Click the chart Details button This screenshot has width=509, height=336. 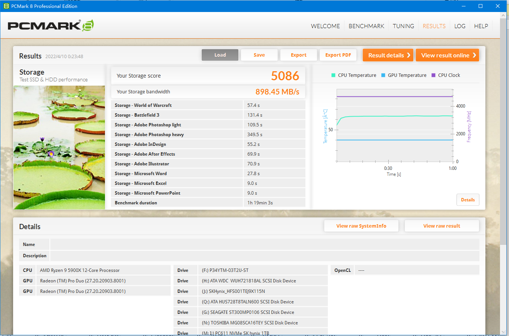pyautogui.click(x=468, y=200)
